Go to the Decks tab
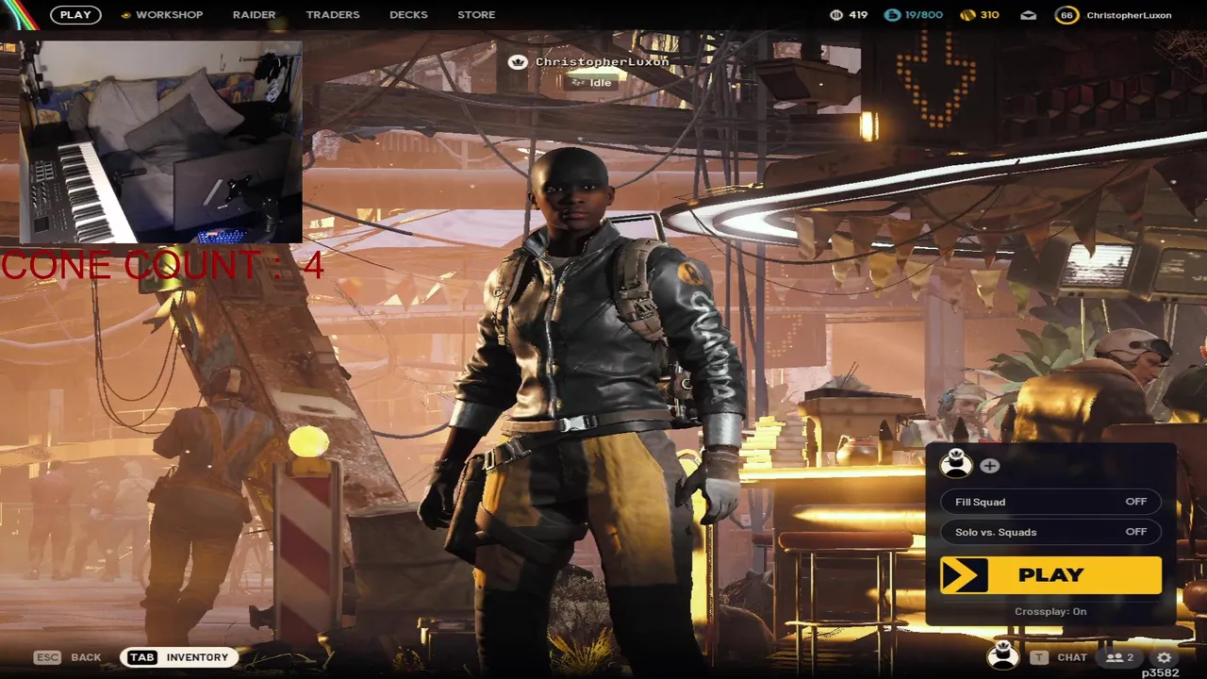Image resolution: width=1207 pixels, height=679 pixels. (408, 15)
